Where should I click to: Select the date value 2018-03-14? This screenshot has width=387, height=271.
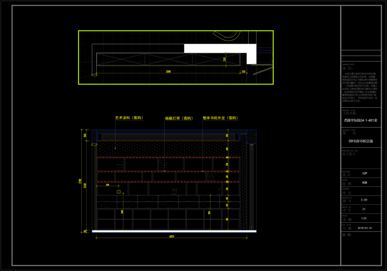click(364, 228)
